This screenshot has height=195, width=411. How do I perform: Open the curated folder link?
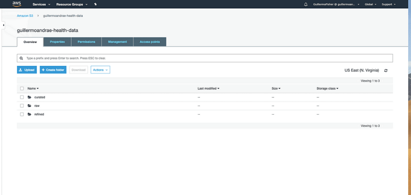point(40,97)
